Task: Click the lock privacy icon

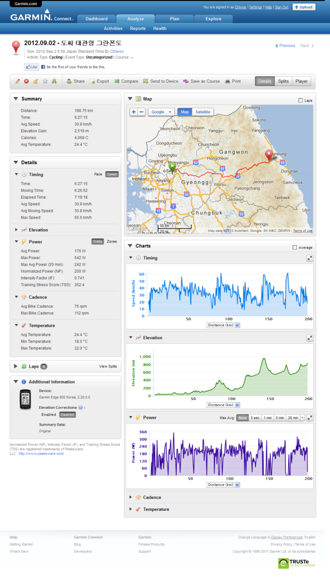Action: pyautogui.click(x=36, y=81)
